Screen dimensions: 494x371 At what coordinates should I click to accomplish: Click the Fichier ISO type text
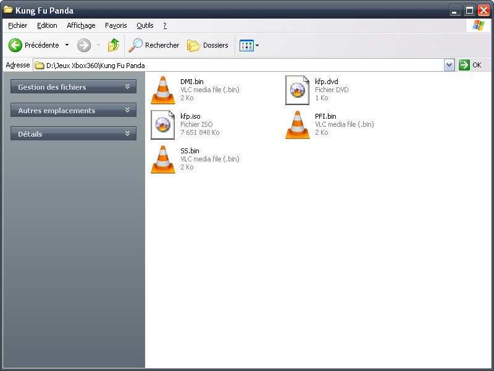(x=196, y=125)
